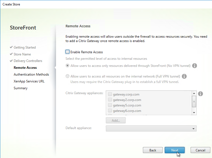This screenshot has width=212, height=158.
Task: Click the appliances list scroll down arrow
Action: [x=194, y=113]
